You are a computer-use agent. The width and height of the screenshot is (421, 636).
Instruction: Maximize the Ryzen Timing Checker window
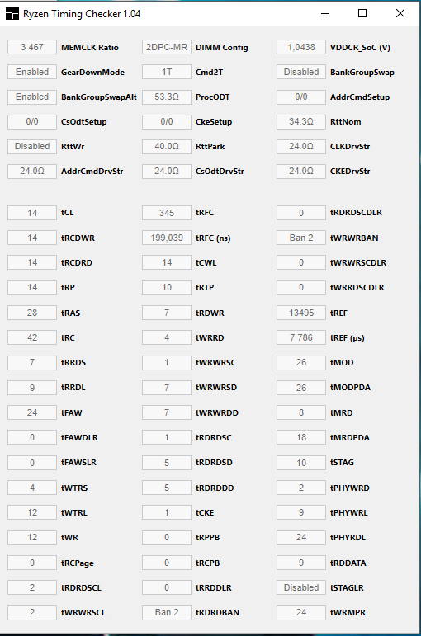point(362,13)
